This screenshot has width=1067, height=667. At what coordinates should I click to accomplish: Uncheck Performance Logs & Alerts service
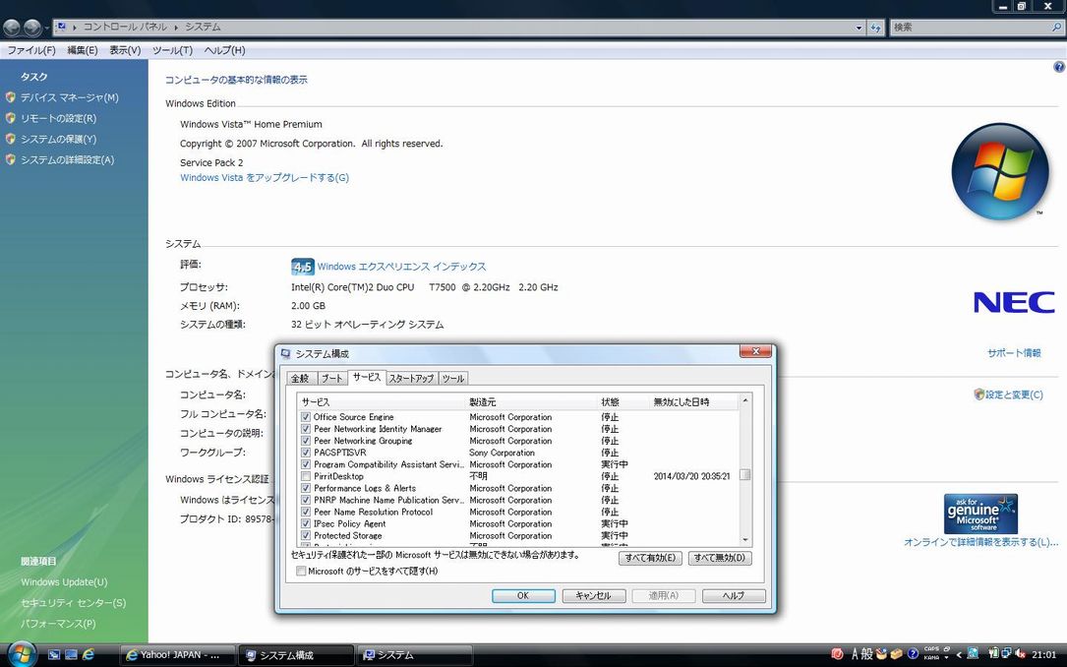click(306, 489)
